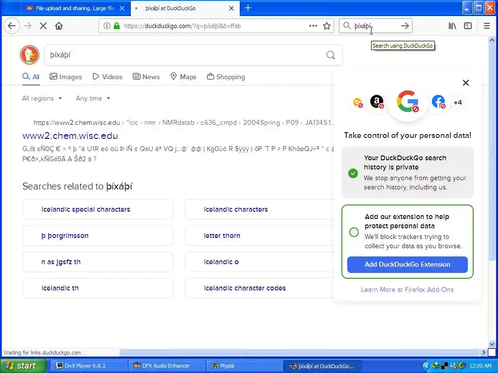
Task: Expand hidden system tray icons arrow
Action: [x=426, y=366]
